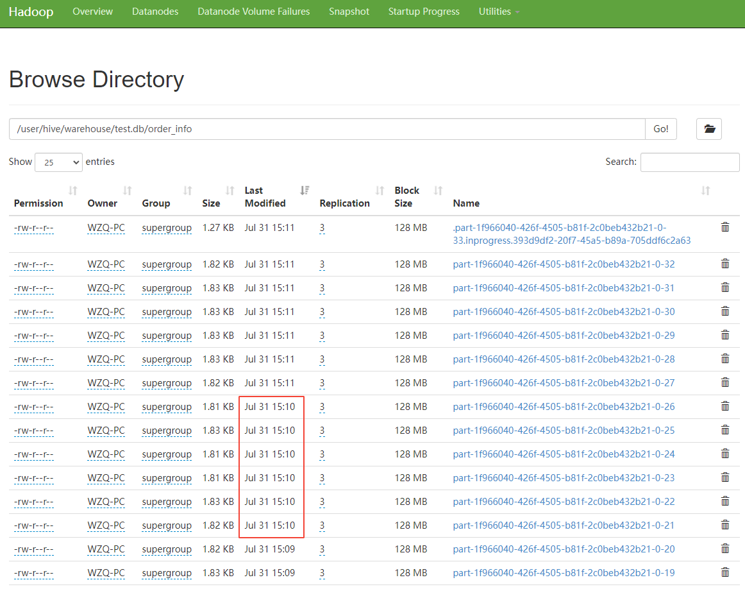Sort table by Block Size column
Screen dimensions: 745x589
coord(418,197)
